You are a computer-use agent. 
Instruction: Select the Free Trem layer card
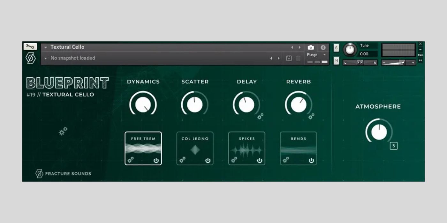[x=143, y=148]
